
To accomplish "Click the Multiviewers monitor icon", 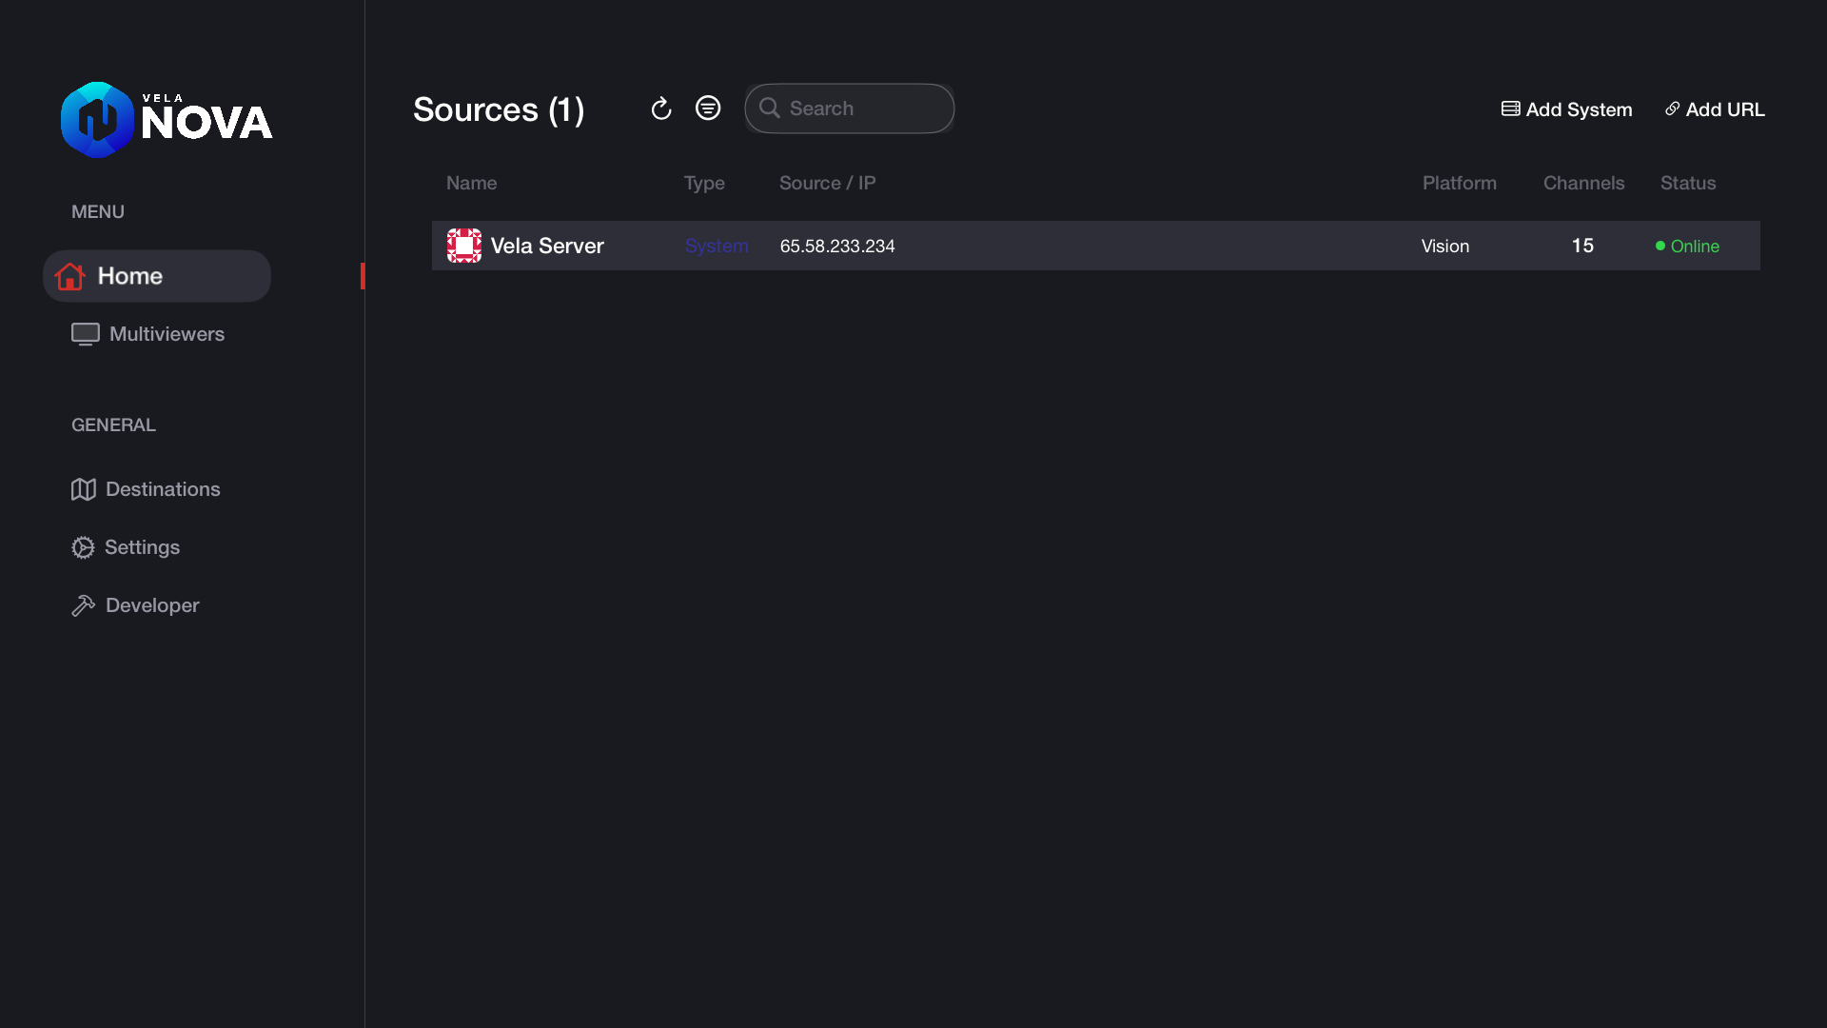I will coord(86,334).
